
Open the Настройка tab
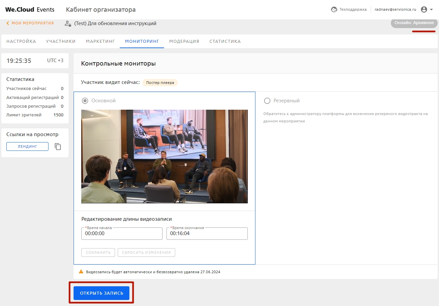(x=21, y=41)
